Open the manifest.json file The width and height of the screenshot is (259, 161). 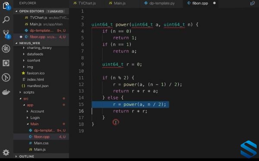(38, 86)
